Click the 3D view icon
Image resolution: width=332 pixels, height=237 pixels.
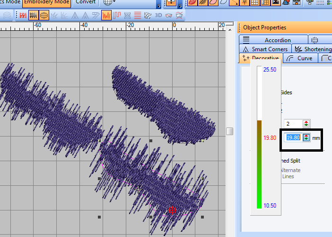pyautogui.click(x=158, y=15)
